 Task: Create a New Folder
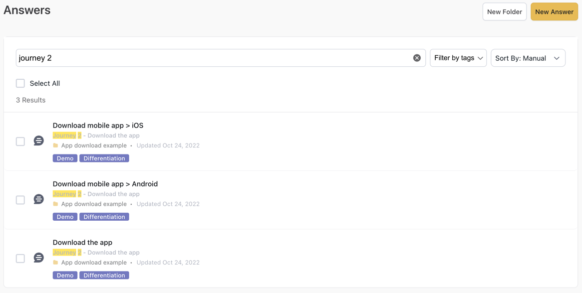point(504,12)
